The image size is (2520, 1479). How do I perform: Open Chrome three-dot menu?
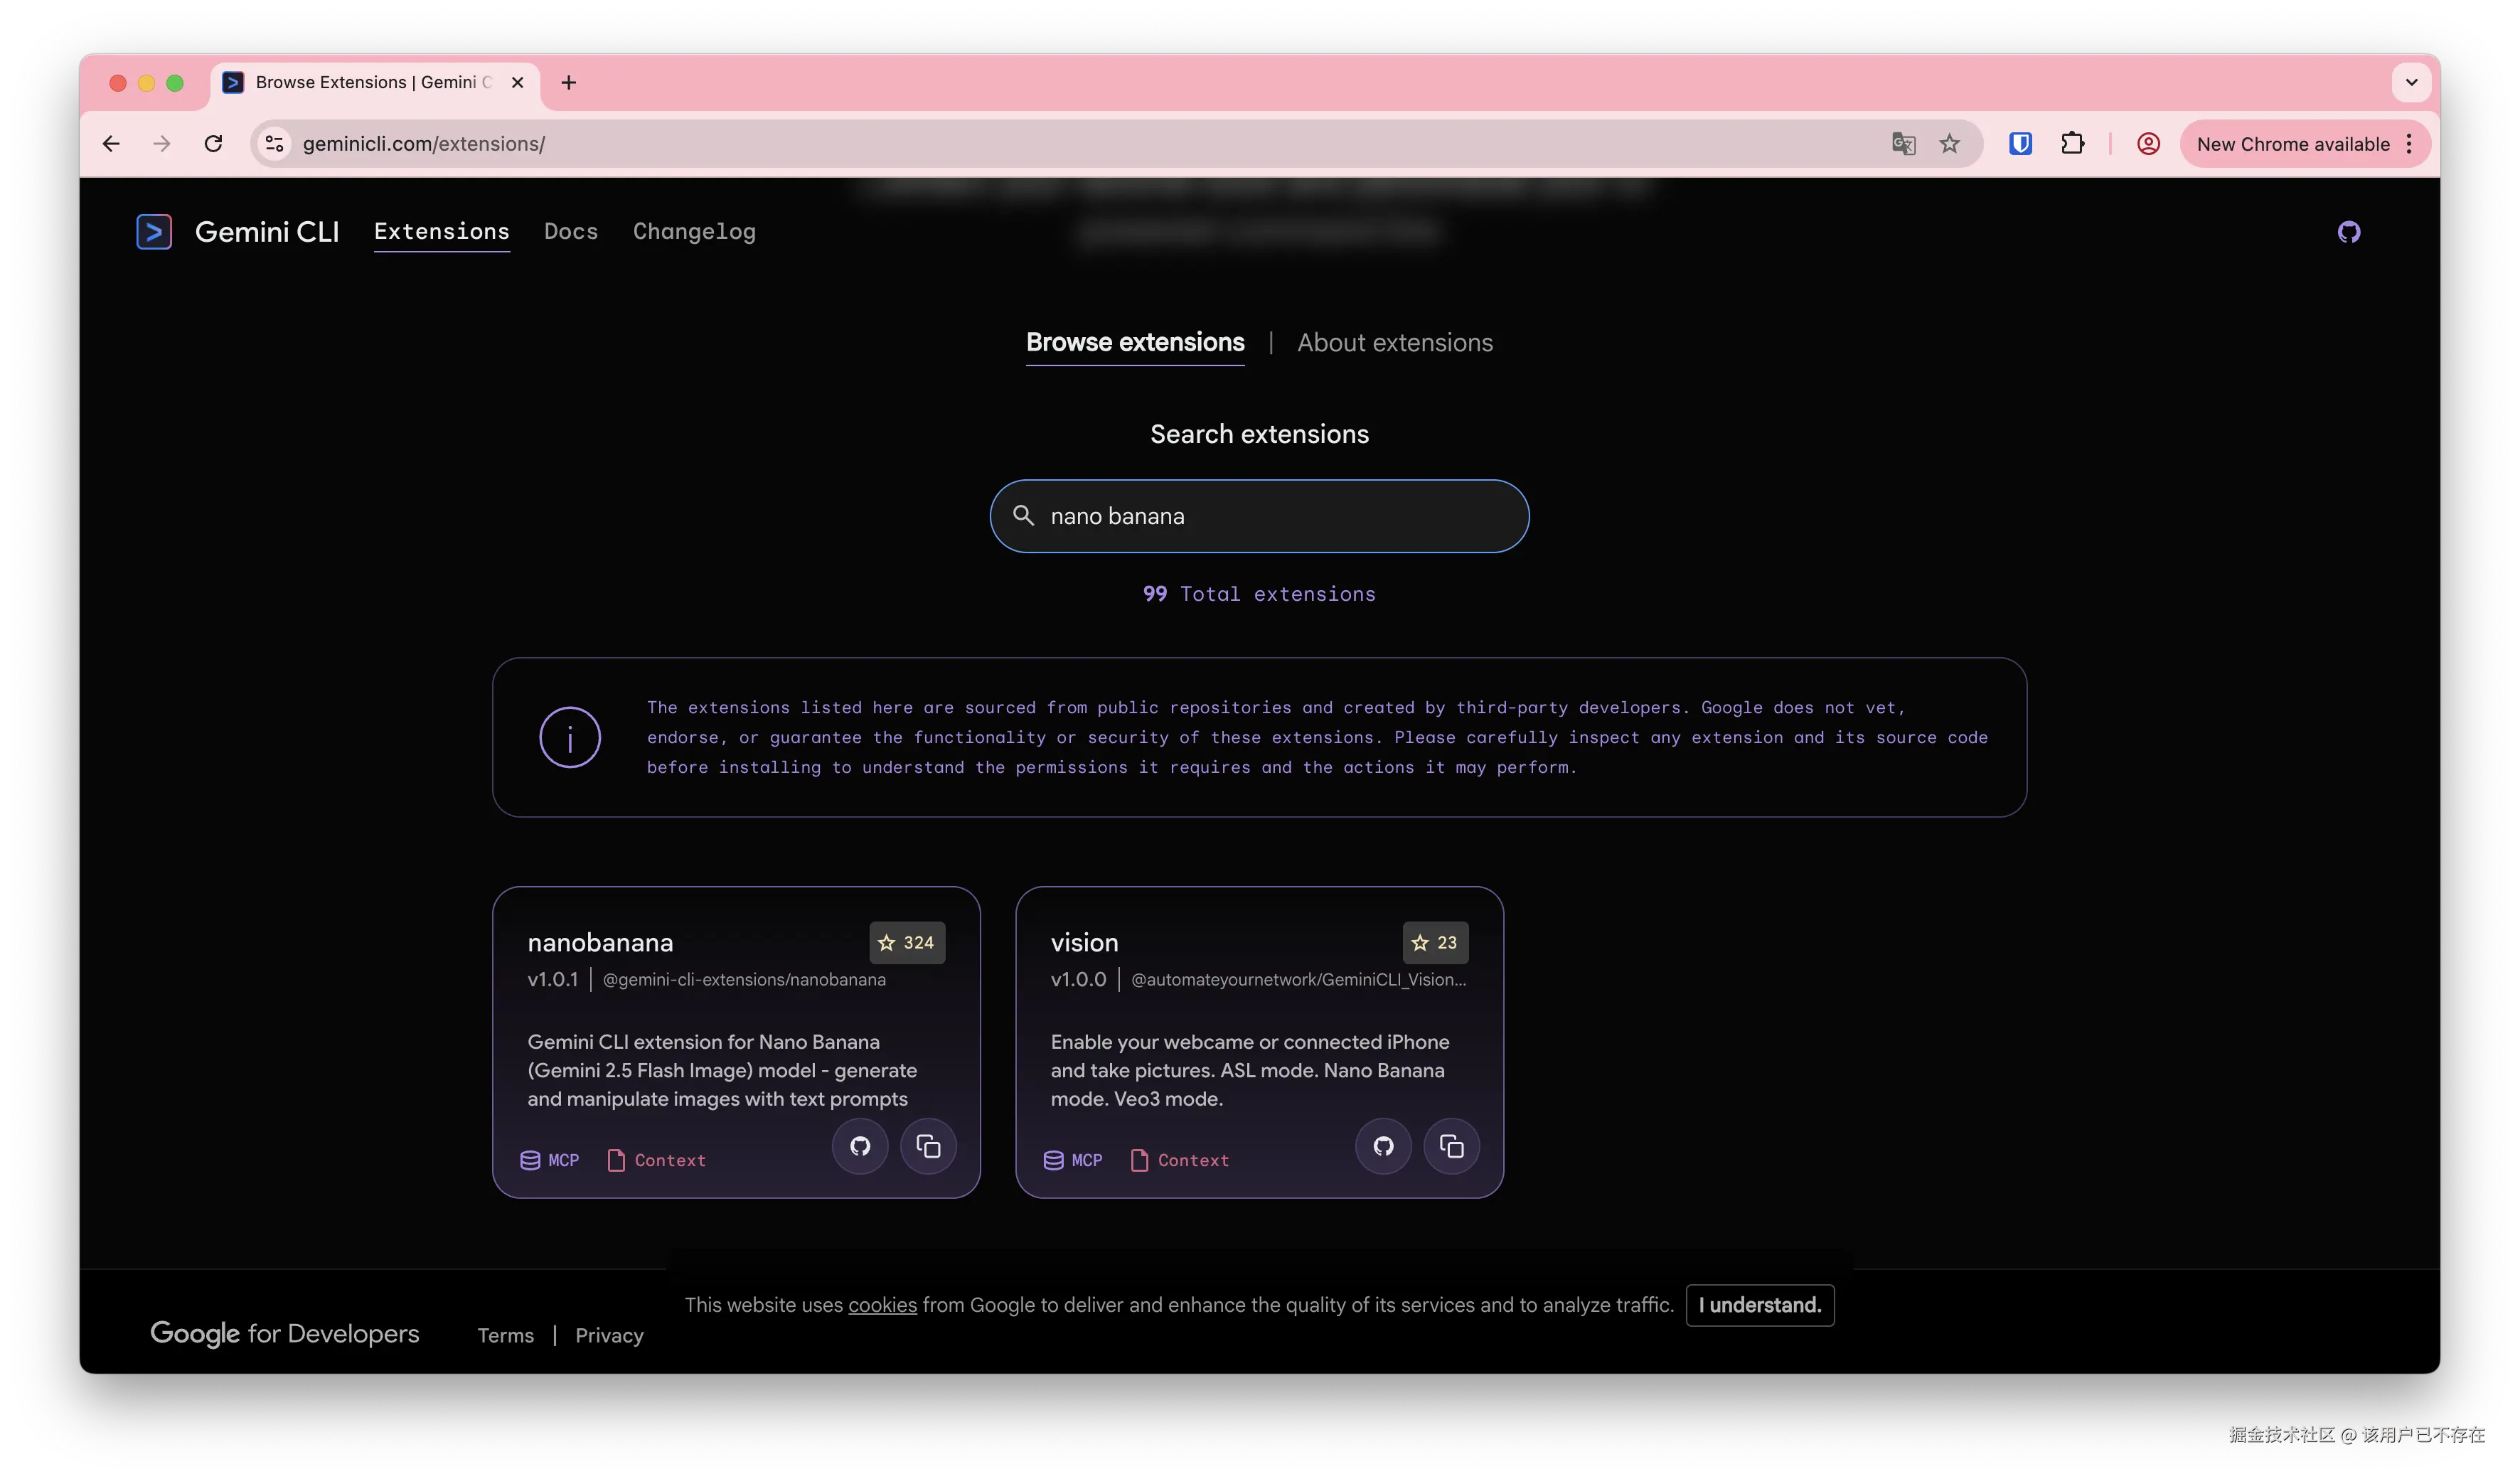pyautogui.click(x=2409, y=144)
